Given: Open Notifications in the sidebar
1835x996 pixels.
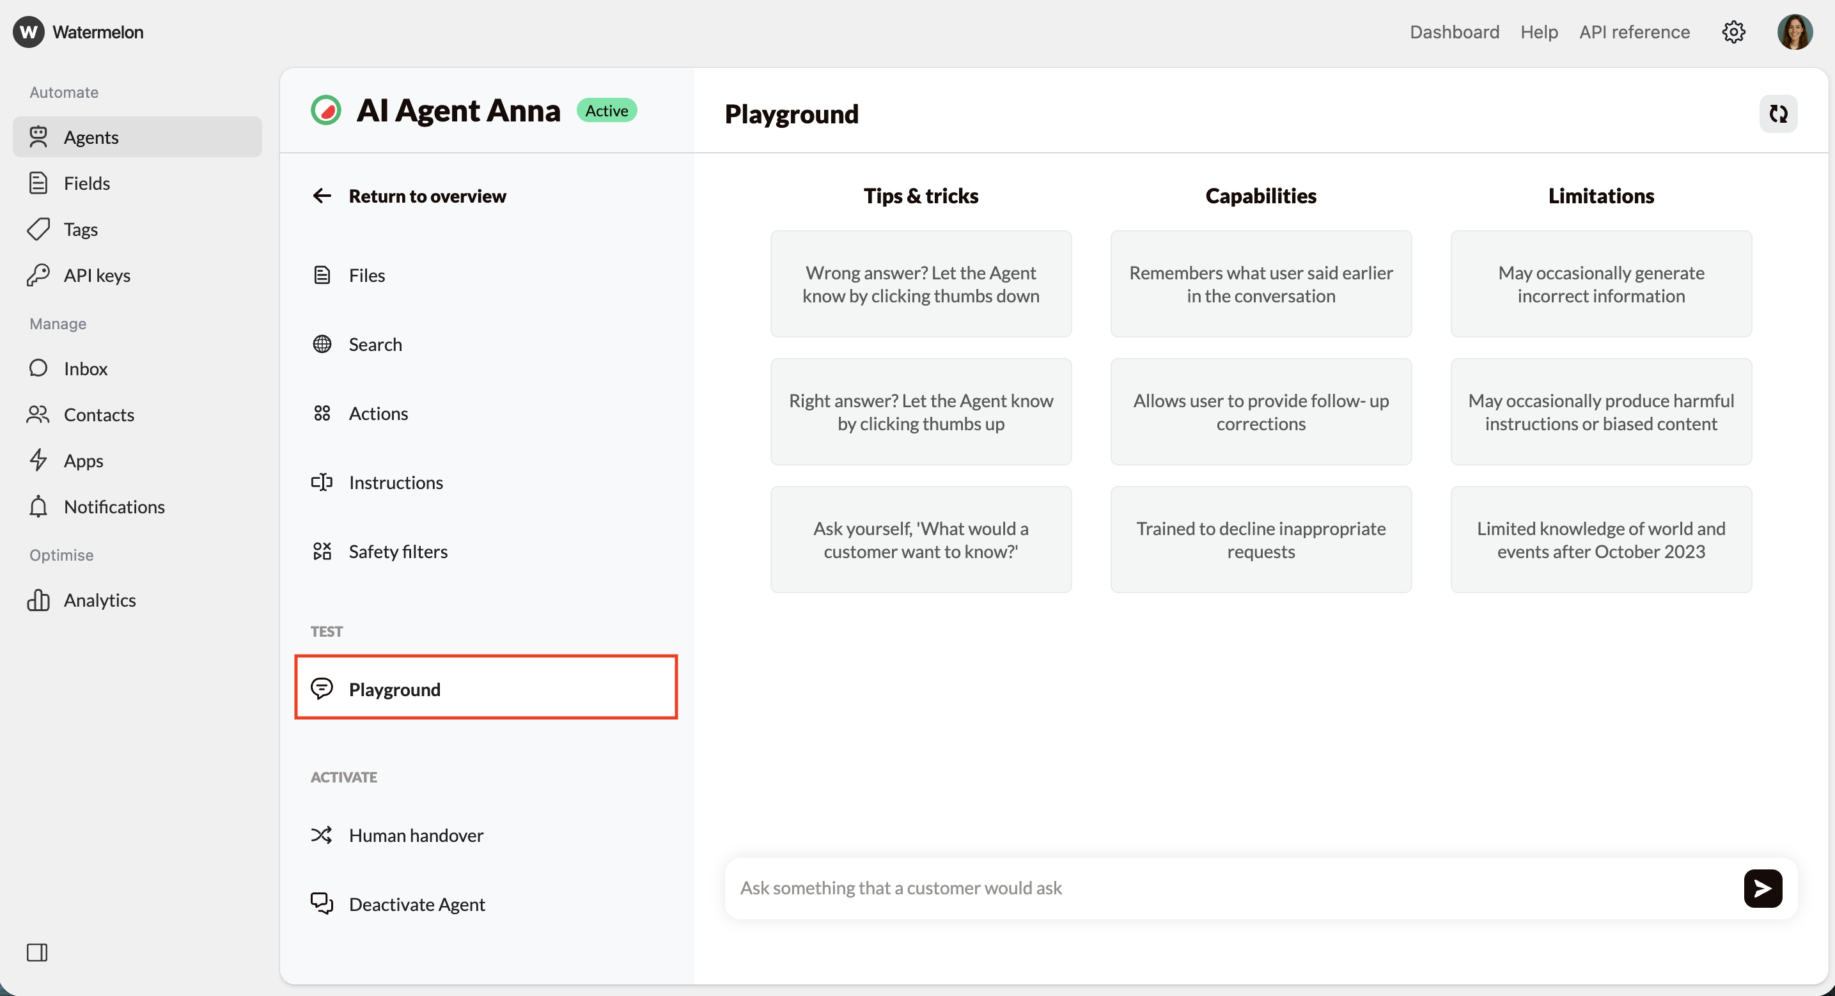Looking at the screenshot, I should click(114, 506).
